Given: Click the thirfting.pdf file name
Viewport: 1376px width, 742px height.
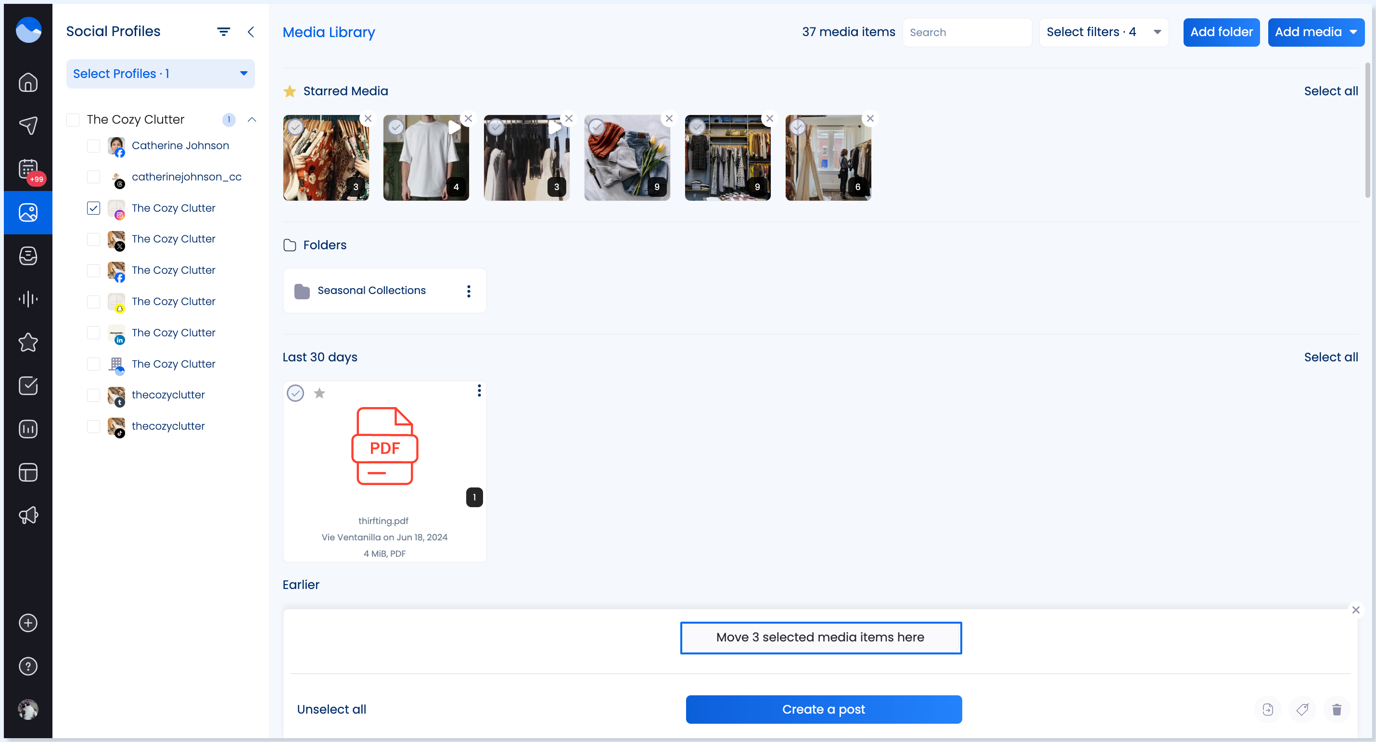Looking at the screenshot, I should 383,521.
